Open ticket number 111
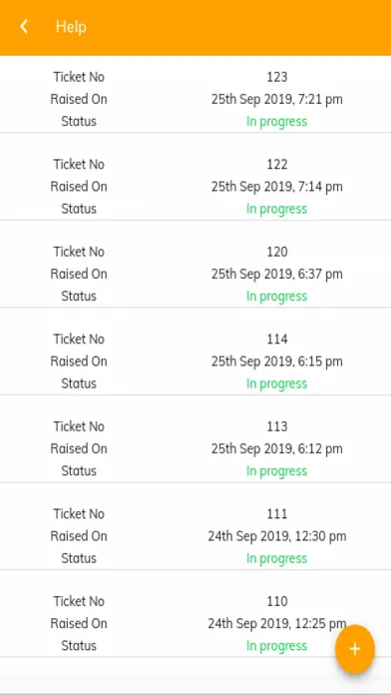Screen dimensions: 391x695 tap(195, 536)
